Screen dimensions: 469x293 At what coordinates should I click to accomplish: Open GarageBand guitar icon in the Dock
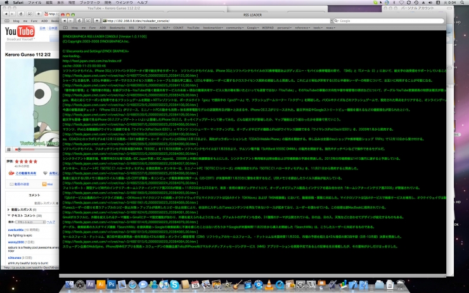point(237,284)
